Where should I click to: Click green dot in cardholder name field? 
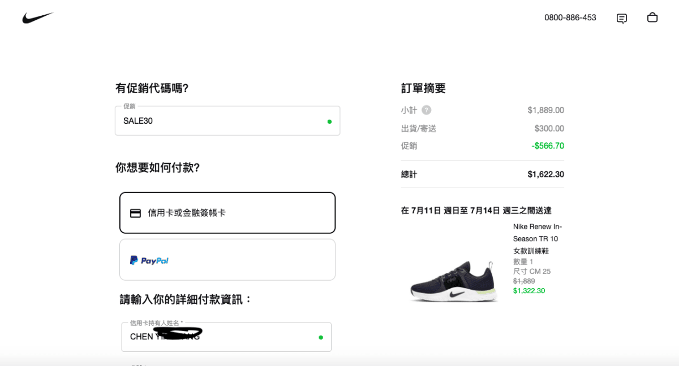[321, 337]
